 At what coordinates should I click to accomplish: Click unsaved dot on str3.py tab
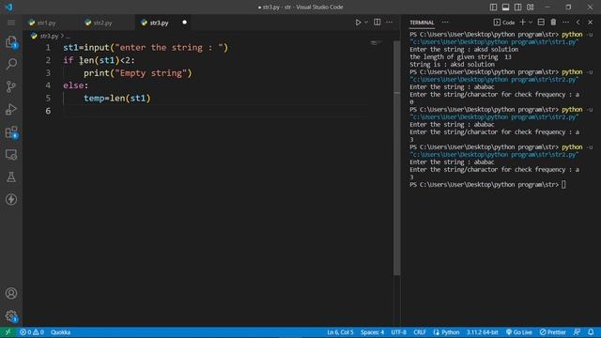[184, 23]
